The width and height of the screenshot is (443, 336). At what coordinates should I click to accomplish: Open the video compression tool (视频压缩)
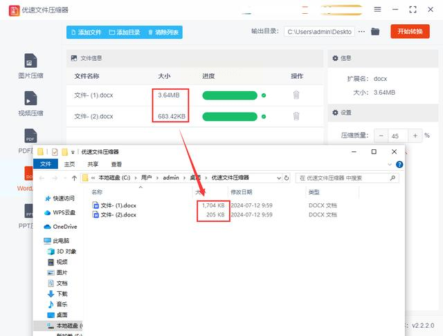pos(30,104)
